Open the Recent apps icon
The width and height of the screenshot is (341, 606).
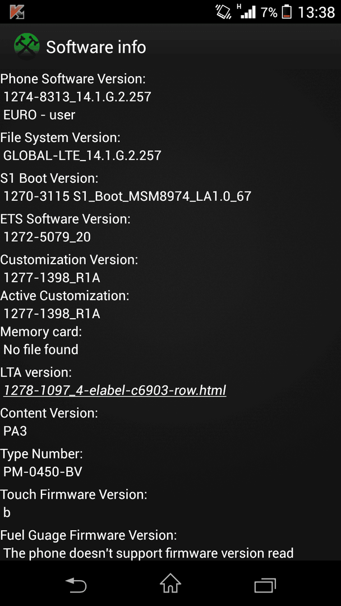tap(265, 585)
